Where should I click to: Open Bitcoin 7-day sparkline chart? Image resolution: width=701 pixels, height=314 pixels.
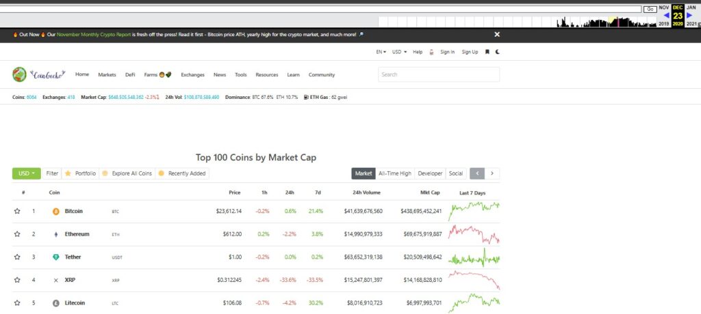click(474, 211)
